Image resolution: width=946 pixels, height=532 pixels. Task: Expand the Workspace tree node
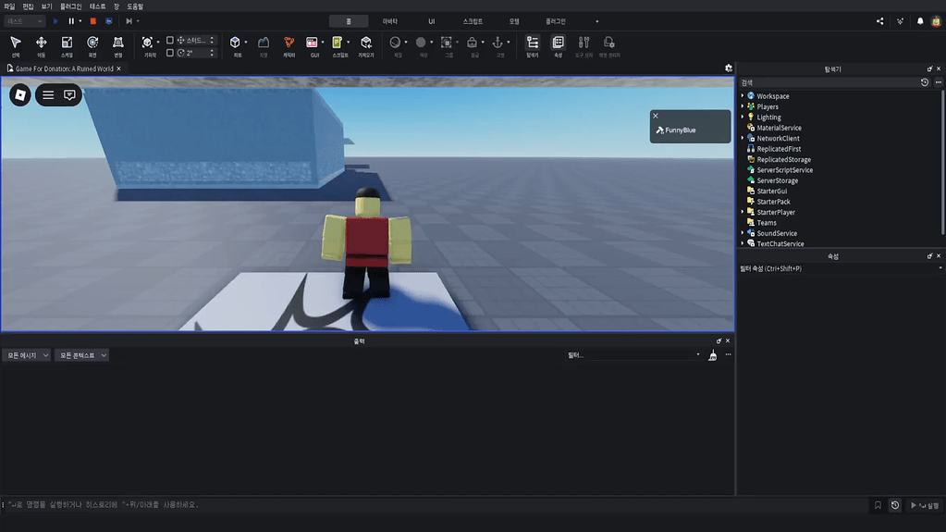pyautogui.click(x=743, y=95)
